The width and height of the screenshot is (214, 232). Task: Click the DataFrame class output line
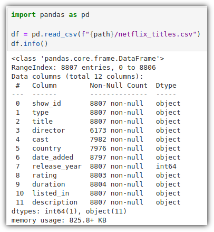(87, 59)
